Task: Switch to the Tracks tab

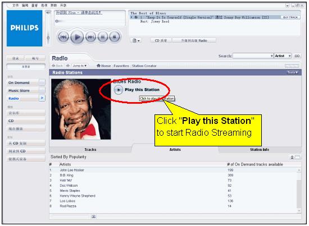Action: (x=90, y=150)
